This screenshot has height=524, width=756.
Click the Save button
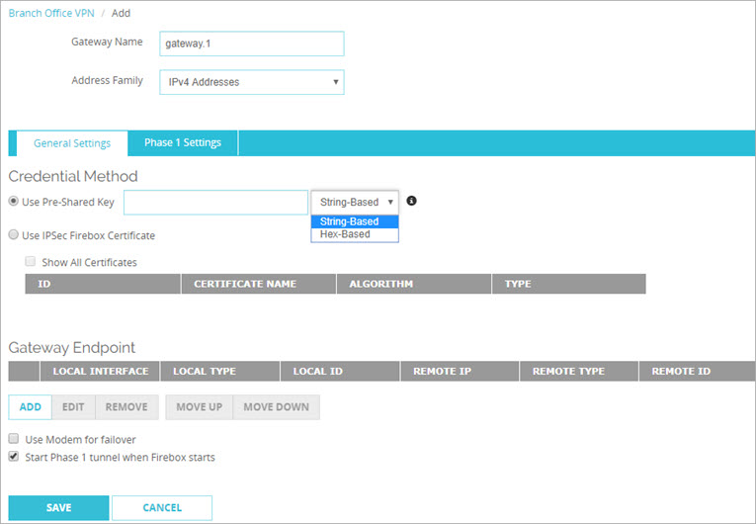coord(58,507)
